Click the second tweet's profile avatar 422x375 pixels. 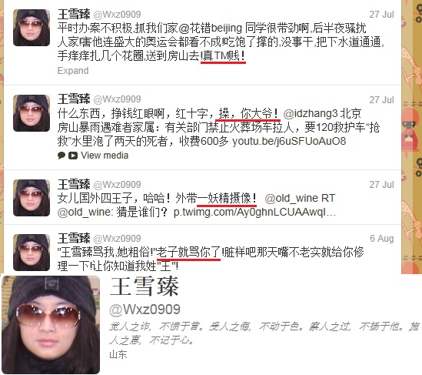32,113
